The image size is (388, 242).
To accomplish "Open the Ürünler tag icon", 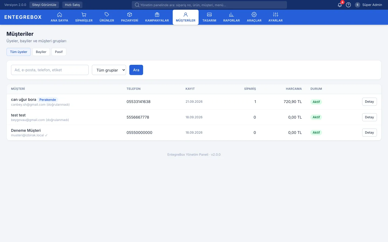I will tap(107, 15).
